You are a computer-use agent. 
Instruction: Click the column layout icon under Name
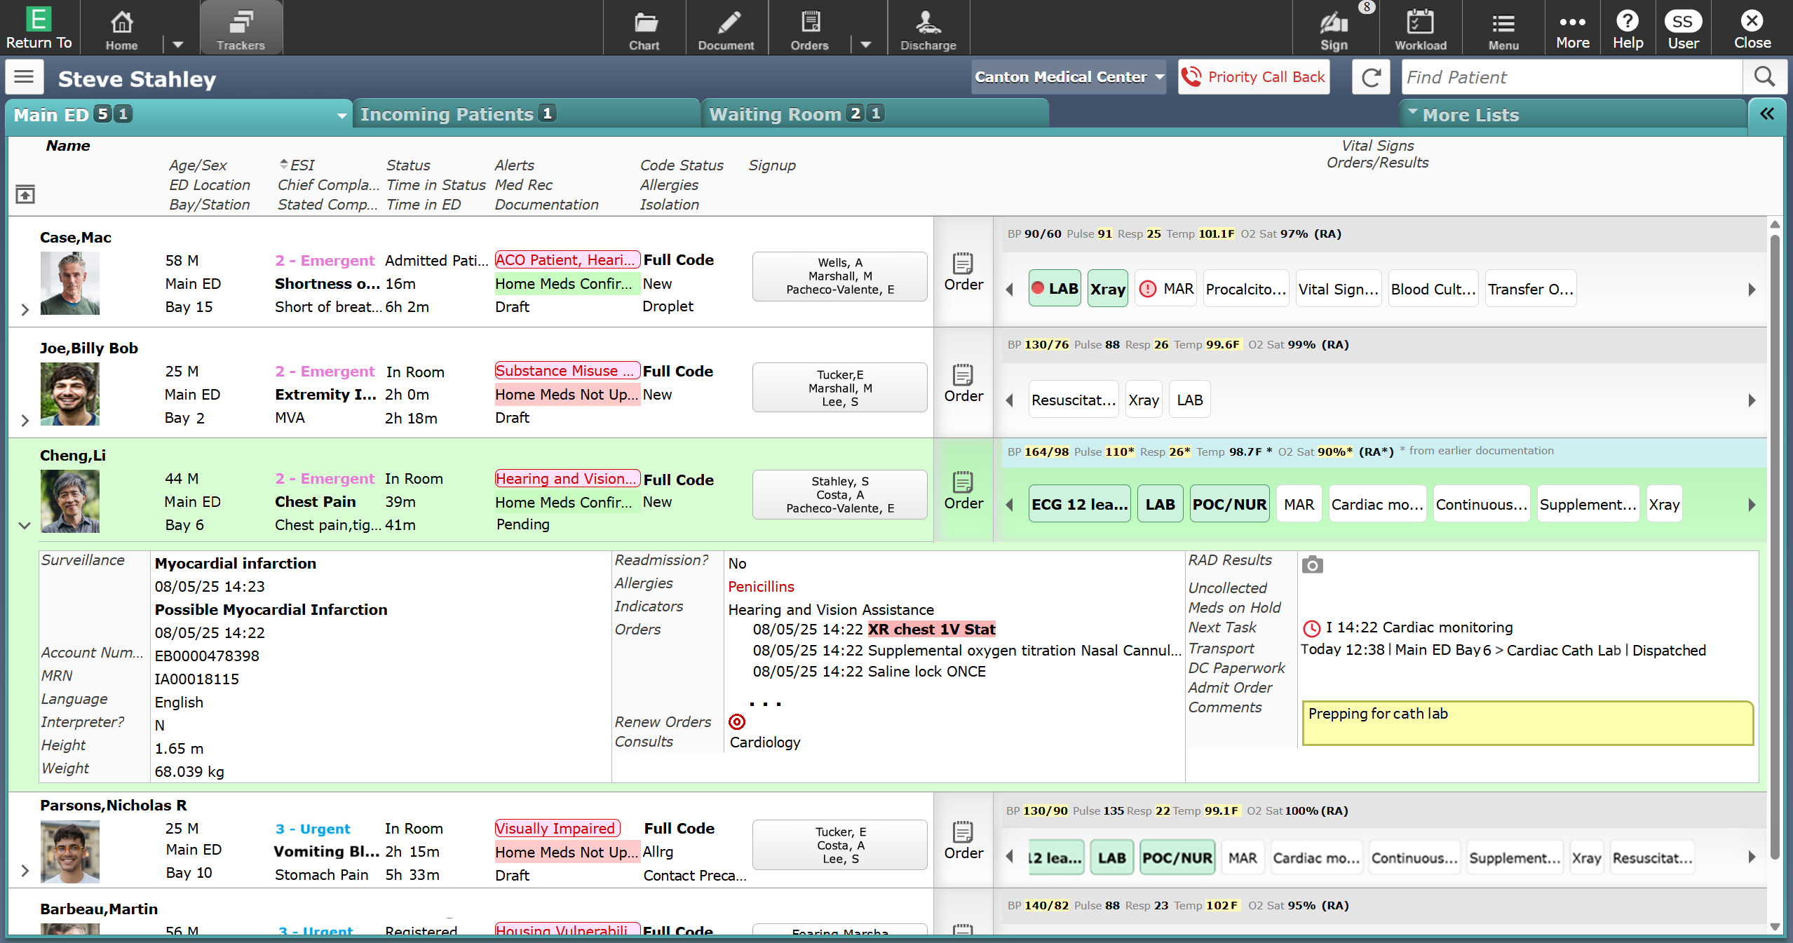tap(25, 194)
